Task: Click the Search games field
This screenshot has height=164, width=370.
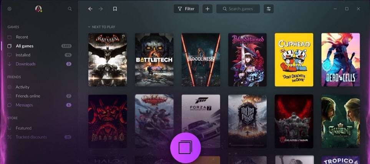Action: (x=238, y=9)
